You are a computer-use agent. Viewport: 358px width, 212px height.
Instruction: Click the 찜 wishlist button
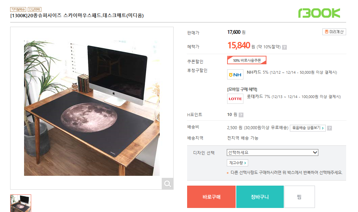tap(299, 197)
